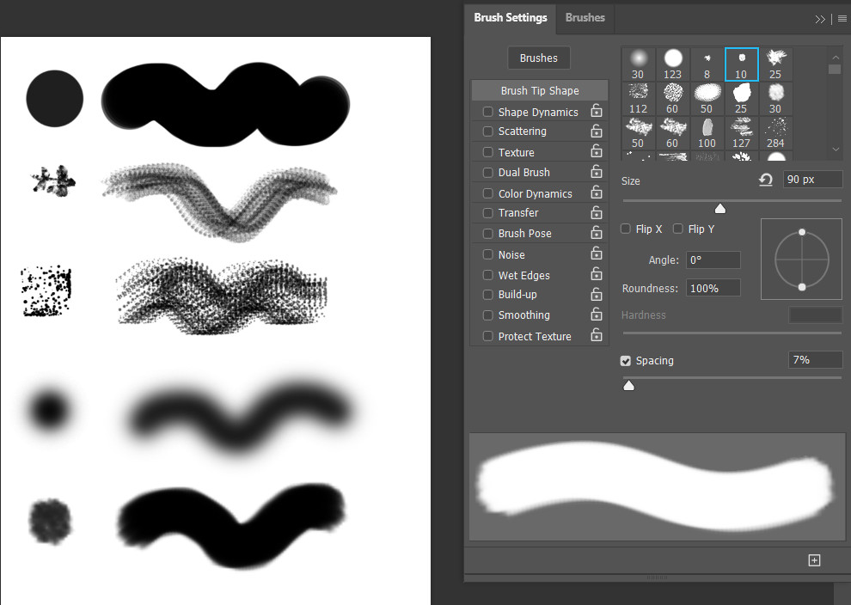Switch to the Brushes tab
This screenshot has height=605, width=851.
585,17
